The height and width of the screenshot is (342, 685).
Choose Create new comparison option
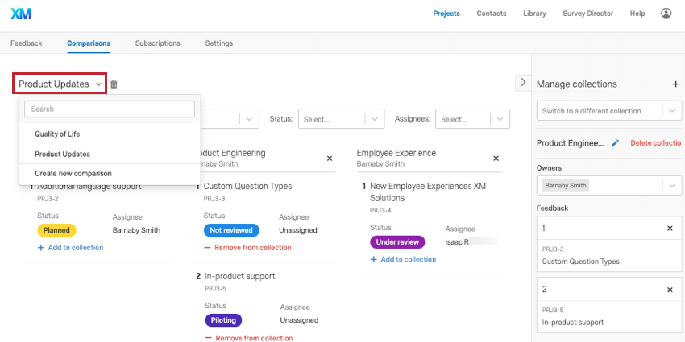click(73, 173)
